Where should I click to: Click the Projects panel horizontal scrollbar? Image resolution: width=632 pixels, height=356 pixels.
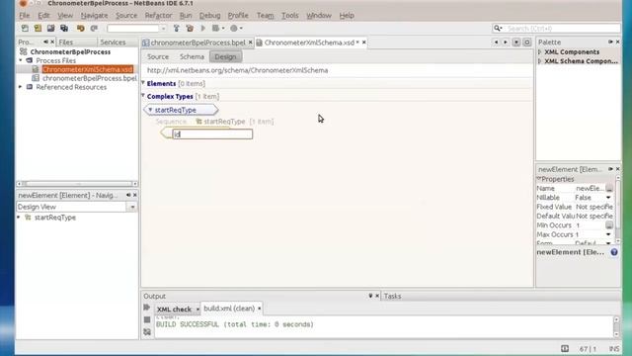[x=77, y=184]
